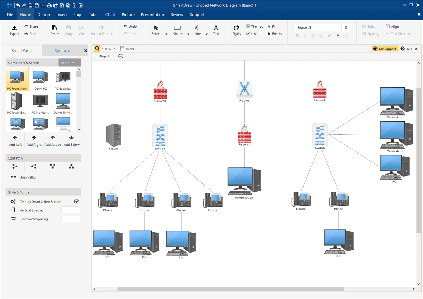Click the Save icon in title bar

coord(37,5)
